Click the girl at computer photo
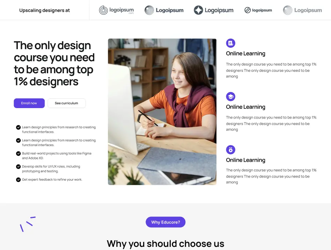Image resolution: width=331 pixels, height=250 pixels. tap(162, 112)
